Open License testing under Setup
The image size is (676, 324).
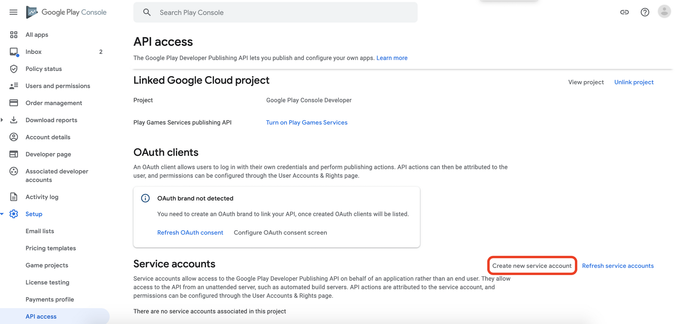(x=47, y=282)
